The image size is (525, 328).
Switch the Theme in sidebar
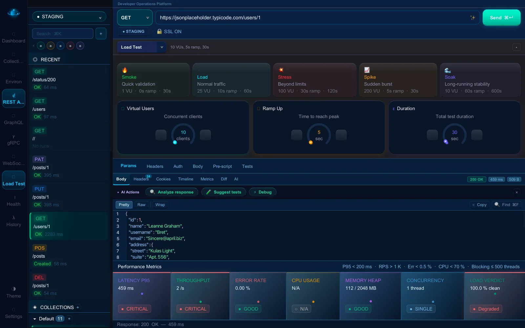click(14, 292)
